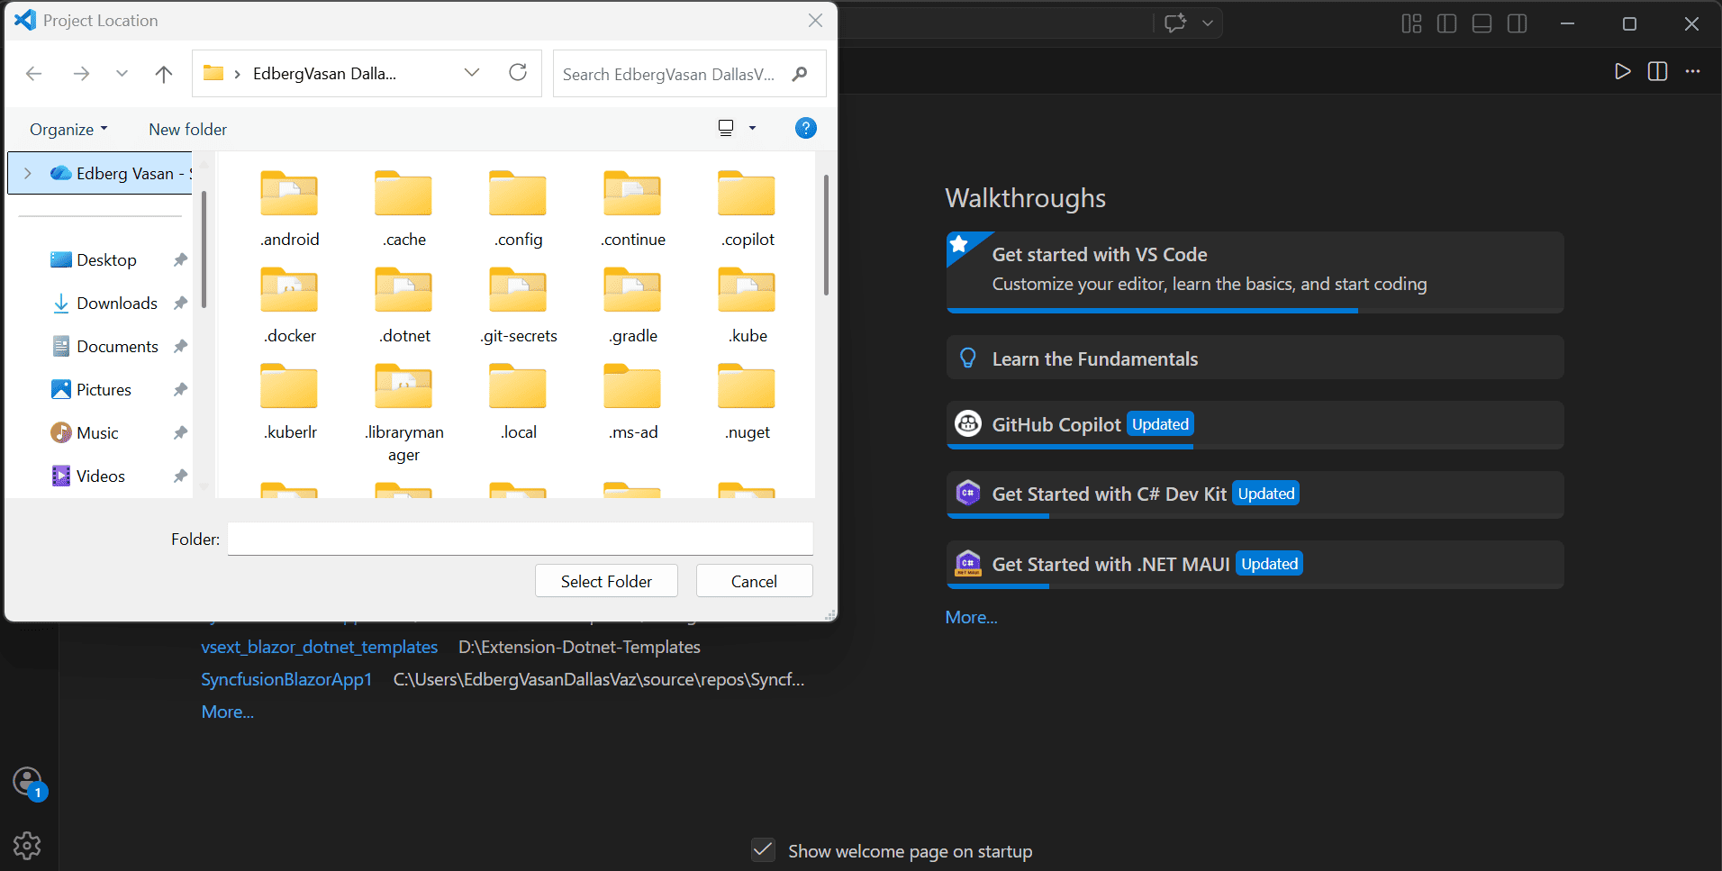Screen dimensions: 1722x871
Task: Open the Manage gear icon
Action: 27,845
